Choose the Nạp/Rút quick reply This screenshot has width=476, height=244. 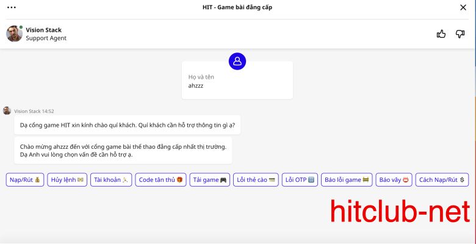[x=25, y=180]
